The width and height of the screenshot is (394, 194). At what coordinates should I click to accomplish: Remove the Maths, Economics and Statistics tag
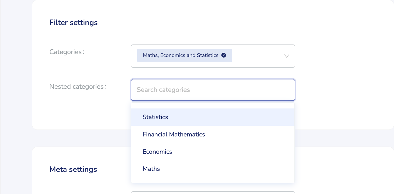(224, 55)
